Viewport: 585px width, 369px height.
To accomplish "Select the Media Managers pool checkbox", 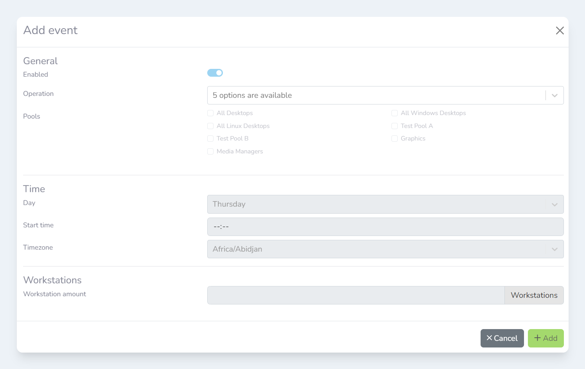I will tap(210, 151).
